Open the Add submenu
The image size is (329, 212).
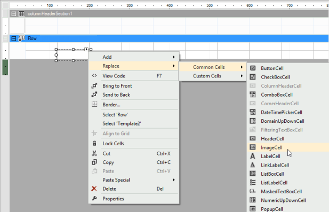[x=134, y=57]
